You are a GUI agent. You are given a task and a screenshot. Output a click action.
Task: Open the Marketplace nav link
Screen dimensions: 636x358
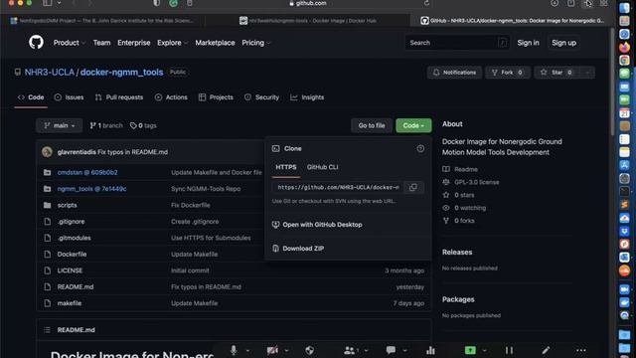tap(215, 43)
